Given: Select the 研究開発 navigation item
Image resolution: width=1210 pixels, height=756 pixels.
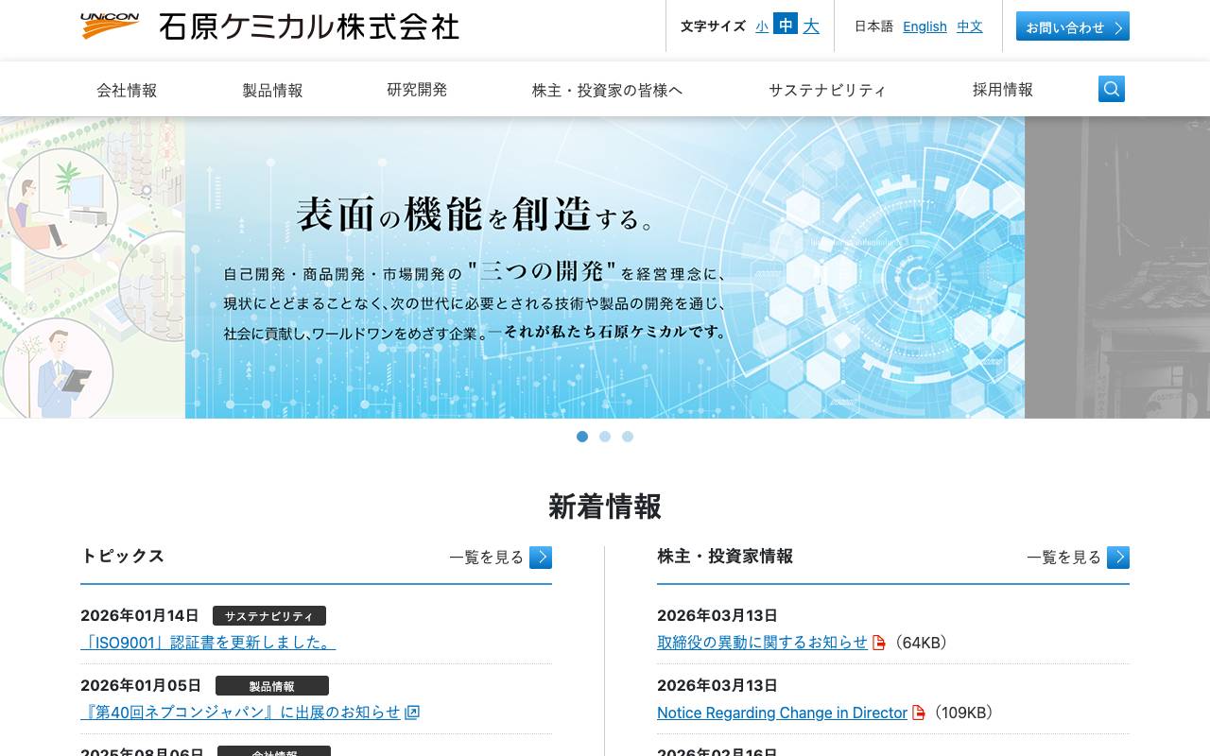Looking at the screenshot, I should (418, 90).
